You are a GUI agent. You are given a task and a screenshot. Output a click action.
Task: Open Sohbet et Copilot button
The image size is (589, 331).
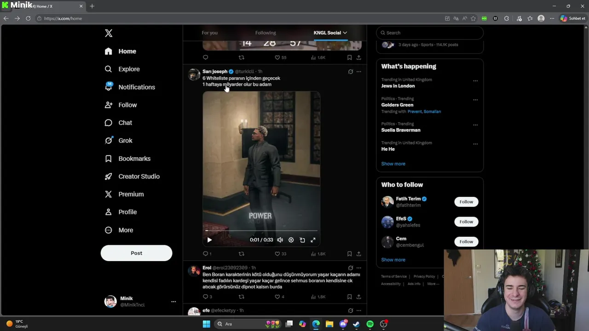(572, 18)
